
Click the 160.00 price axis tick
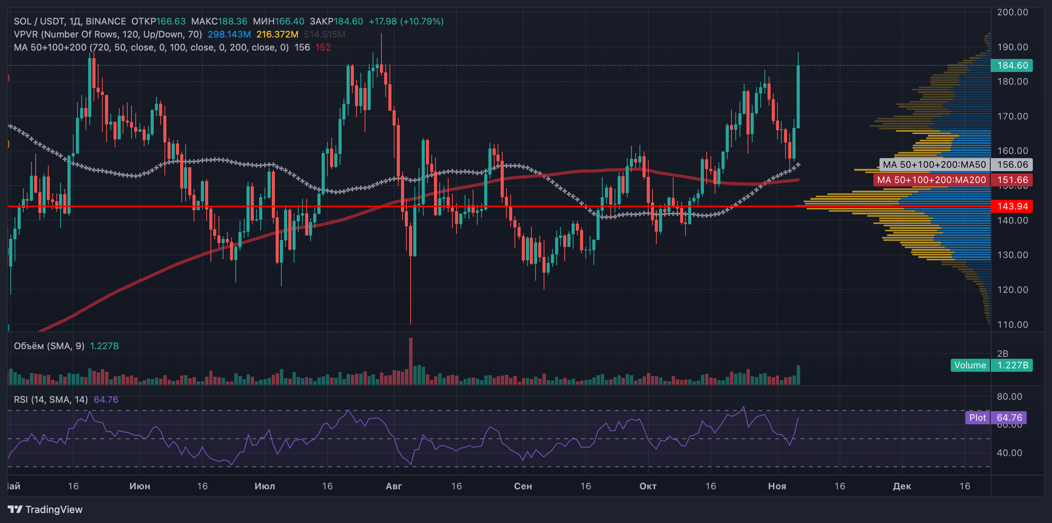click(x=1013, y=151)
